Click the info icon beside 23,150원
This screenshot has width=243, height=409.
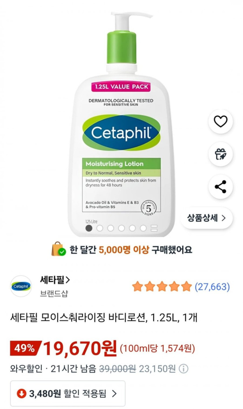183,369
